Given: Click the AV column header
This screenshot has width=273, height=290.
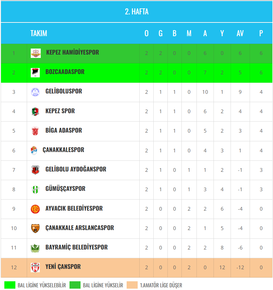Looking at the screenshot, I should 240,33.
